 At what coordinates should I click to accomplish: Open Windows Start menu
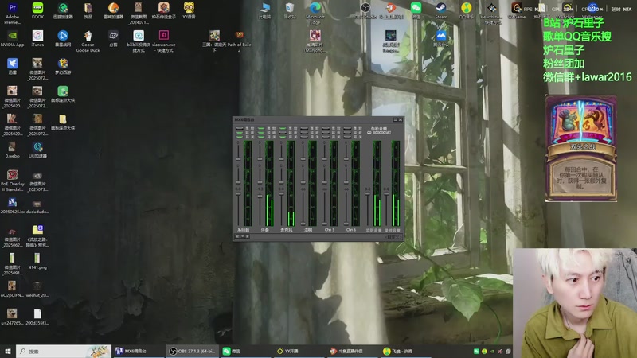pos(7,351)
